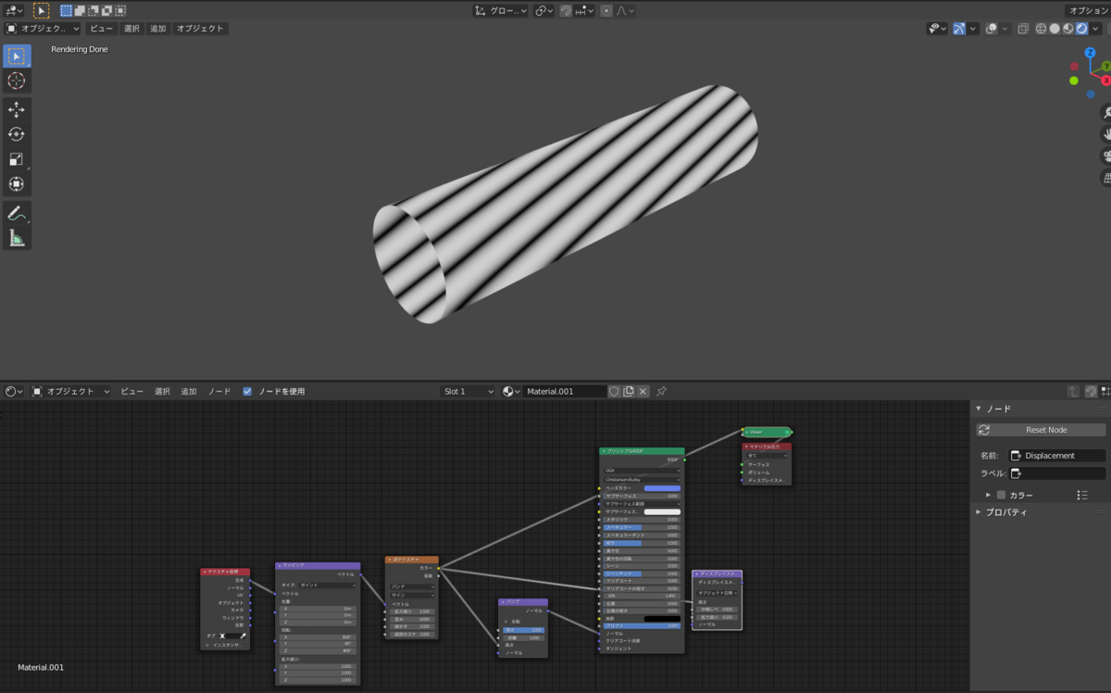Switch orthographic/perspective grid icon
Viewport: 1111px width, 693px height.
coord(1105,178)
